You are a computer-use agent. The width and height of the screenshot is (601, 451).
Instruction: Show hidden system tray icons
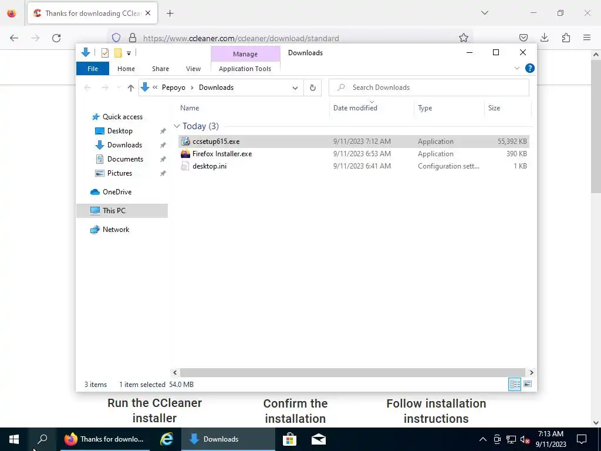483,439
